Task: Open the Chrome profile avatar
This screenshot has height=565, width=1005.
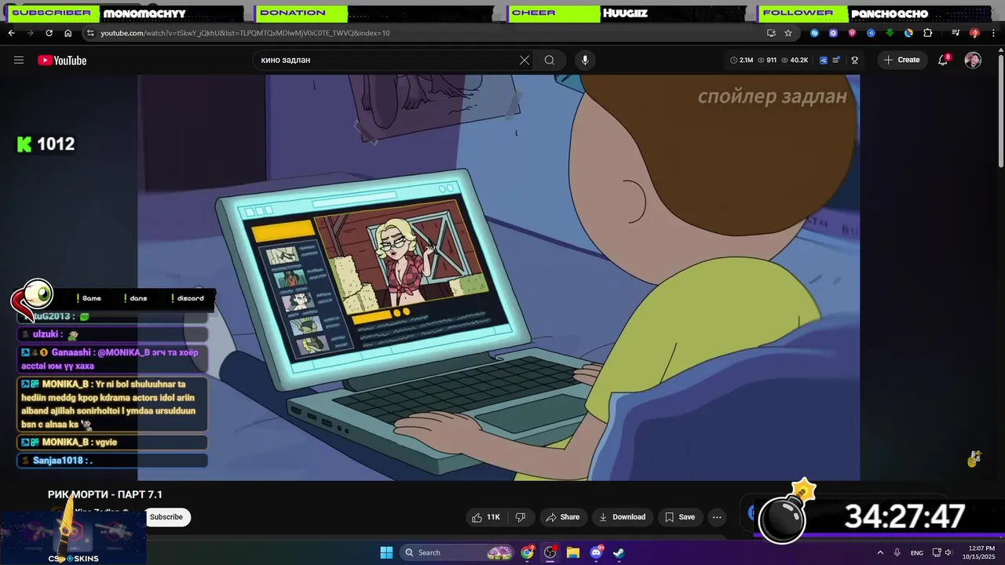Action: pos(974,33)
